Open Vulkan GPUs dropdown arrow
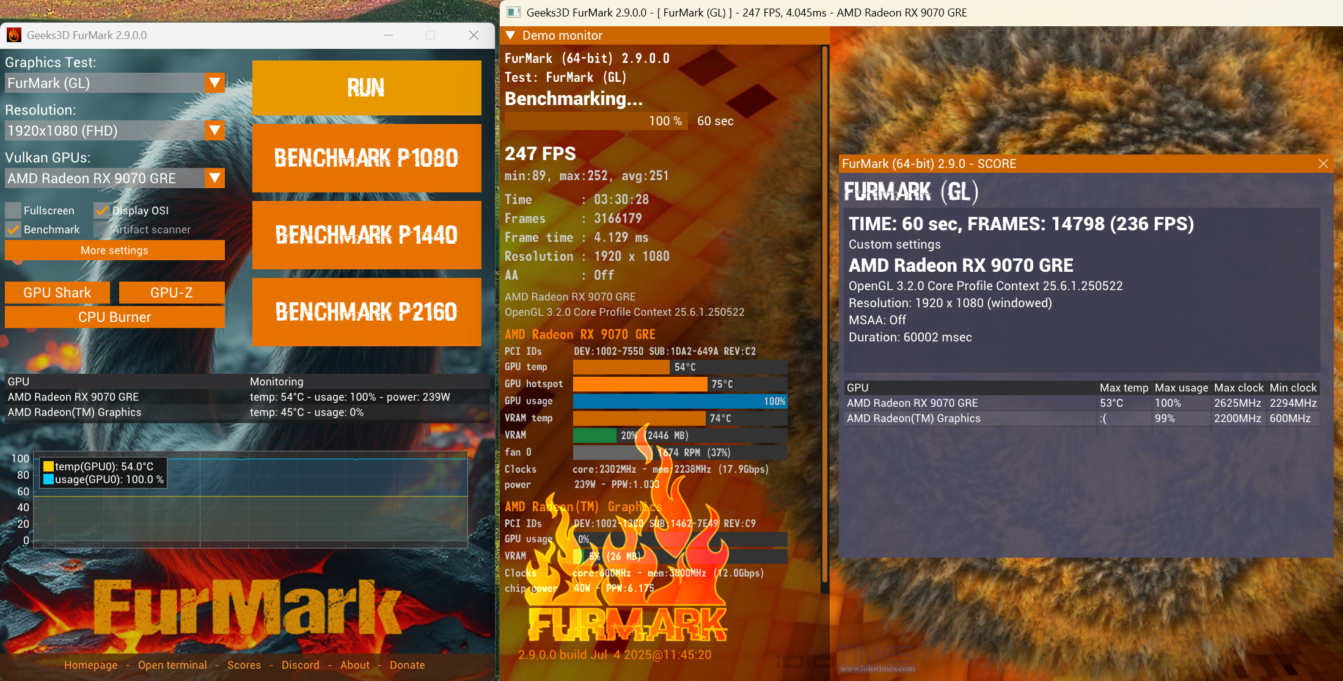 pos(214,178)
